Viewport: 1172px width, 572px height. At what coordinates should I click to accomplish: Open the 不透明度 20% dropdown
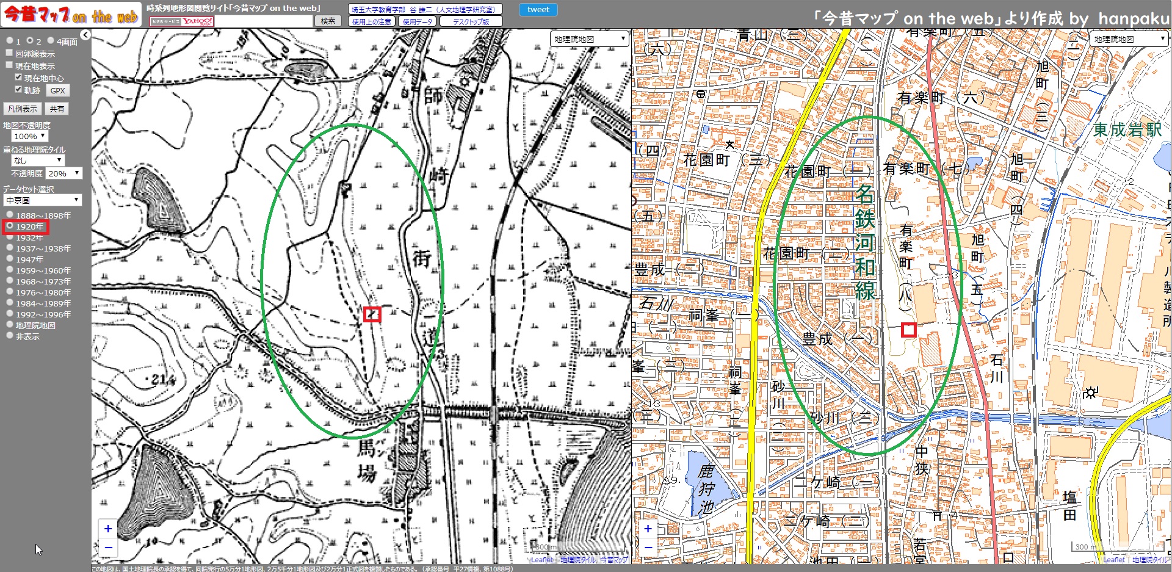[x=63, y=173]
